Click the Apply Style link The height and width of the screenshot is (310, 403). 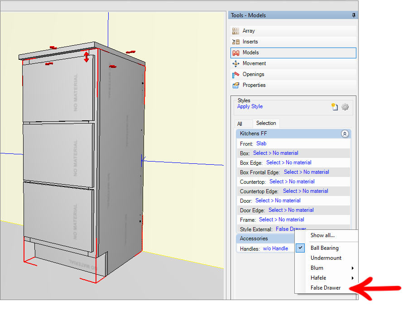pos(250,107)
